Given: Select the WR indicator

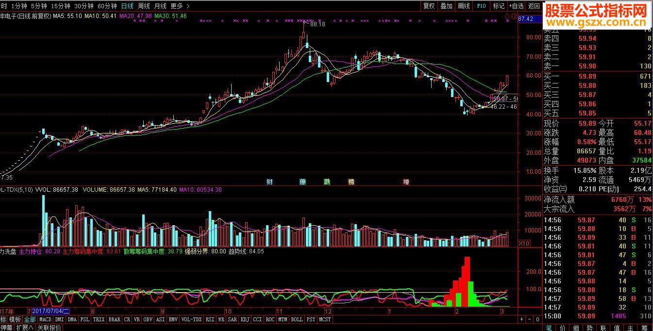Looking at the screenshot, I should tap(221, 319).
